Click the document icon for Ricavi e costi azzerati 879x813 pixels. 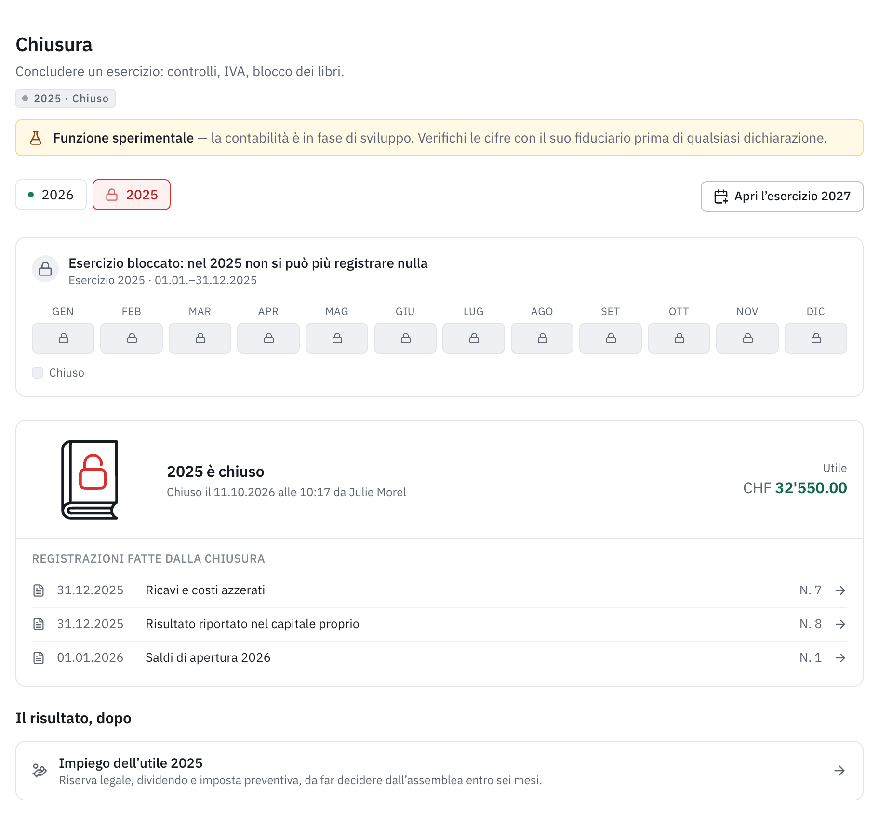coord(39,590)
